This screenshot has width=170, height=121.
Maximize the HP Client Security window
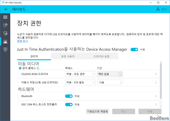pos(158,3)
